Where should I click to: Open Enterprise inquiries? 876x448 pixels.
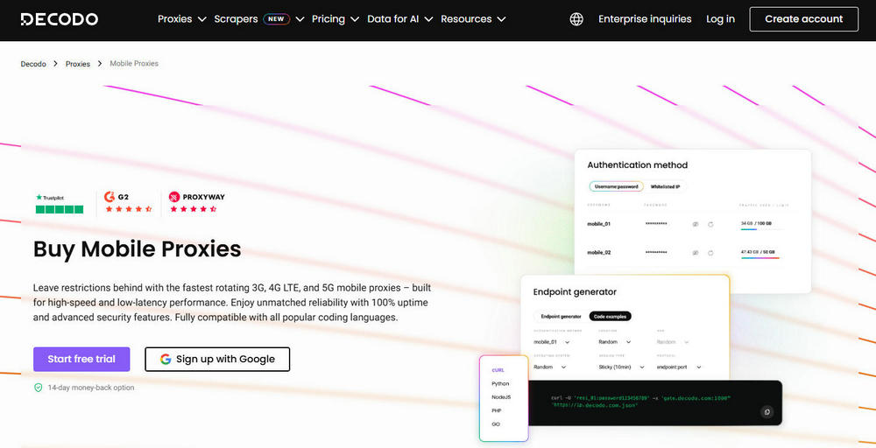[645, 19]
